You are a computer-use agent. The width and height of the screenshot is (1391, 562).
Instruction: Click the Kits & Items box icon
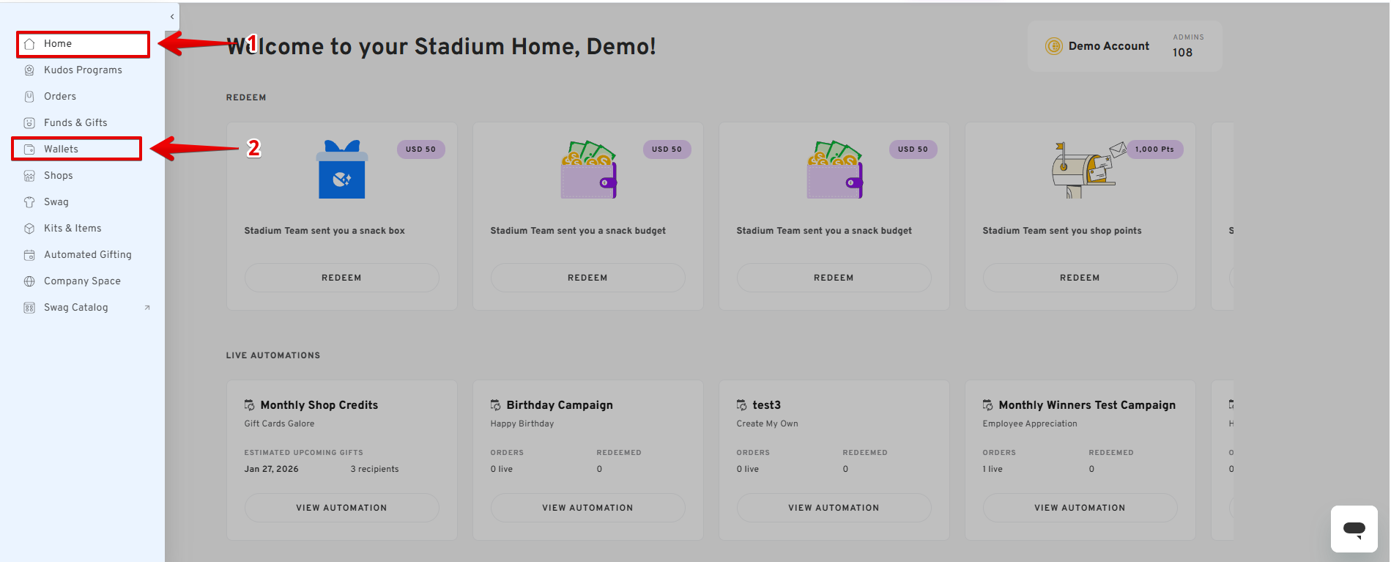(x=29, y=229)
